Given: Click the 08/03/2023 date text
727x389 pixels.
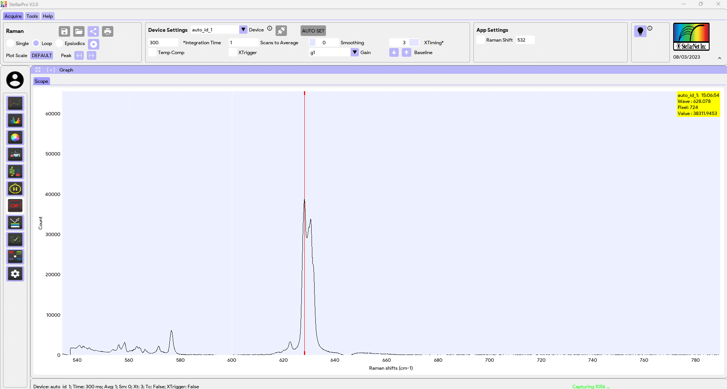Looking at the screenshot, I should (x=686, y=57).
